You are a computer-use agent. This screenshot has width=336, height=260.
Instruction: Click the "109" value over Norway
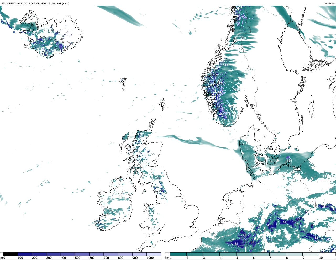click(218, 67)
